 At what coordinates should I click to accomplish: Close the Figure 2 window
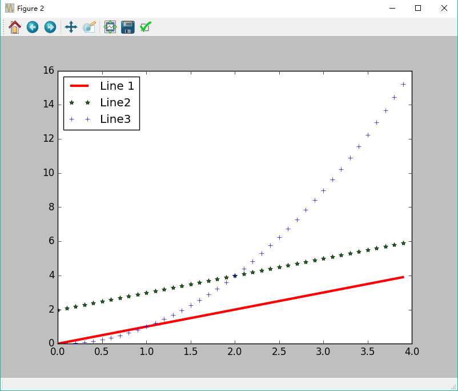[x=444, y=8]
